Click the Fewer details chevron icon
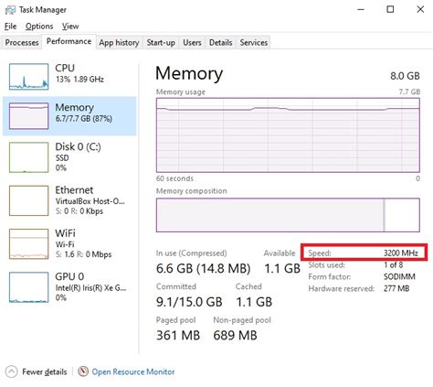Image resolution: width=433 pixels, height=387 pixels. tap(11, 371)
